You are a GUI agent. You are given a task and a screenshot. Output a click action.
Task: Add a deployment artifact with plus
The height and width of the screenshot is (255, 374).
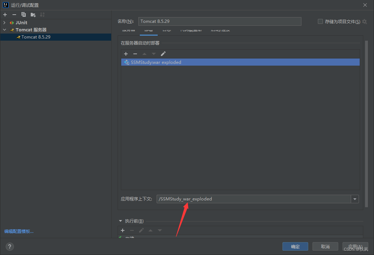click(126, 54)
